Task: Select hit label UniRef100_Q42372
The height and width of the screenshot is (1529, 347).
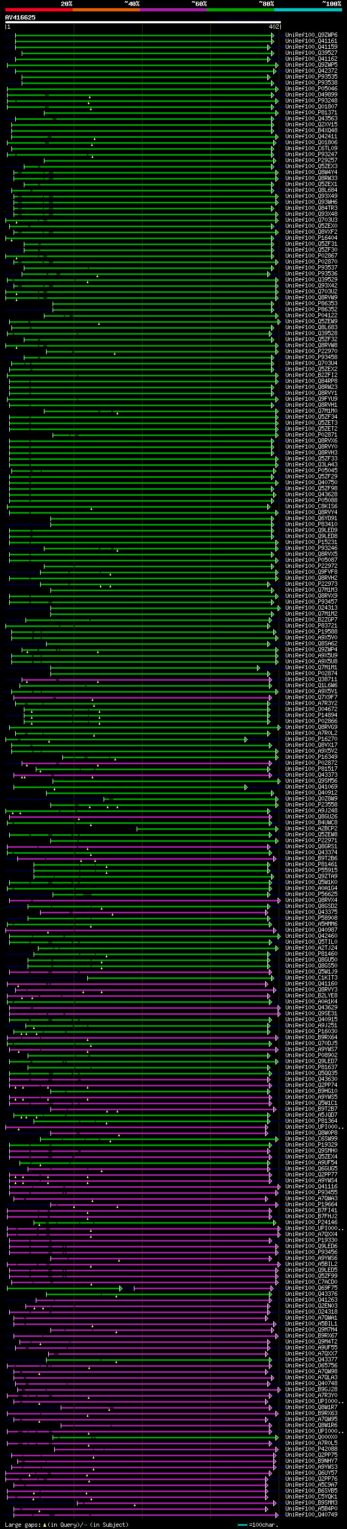Action: click(x=311, y=71)
